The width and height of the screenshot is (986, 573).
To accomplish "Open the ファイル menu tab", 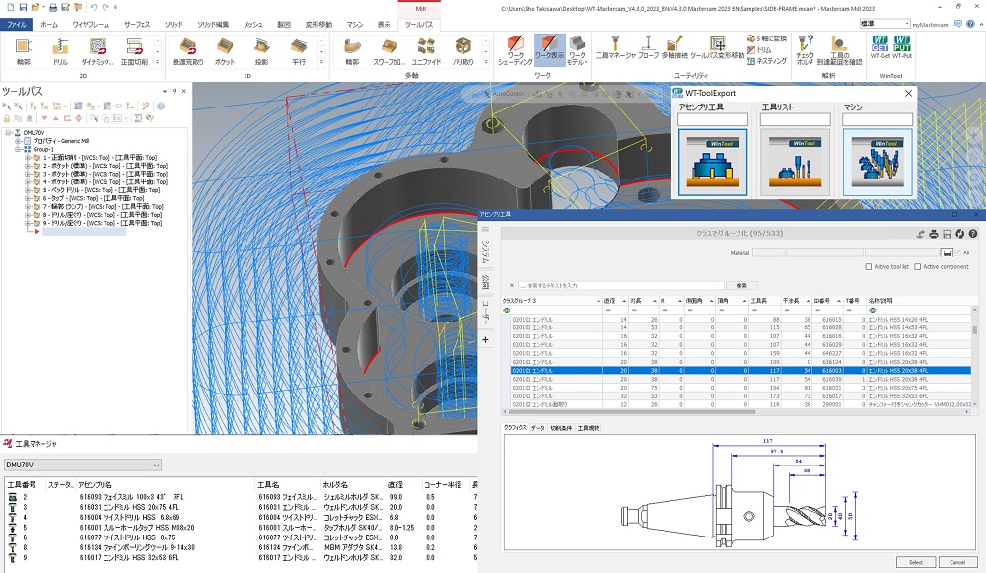I will click(x=18, y=23).
